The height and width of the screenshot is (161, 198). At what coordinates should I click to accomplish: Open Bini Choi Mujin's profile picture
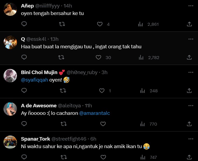pos(10,75)
